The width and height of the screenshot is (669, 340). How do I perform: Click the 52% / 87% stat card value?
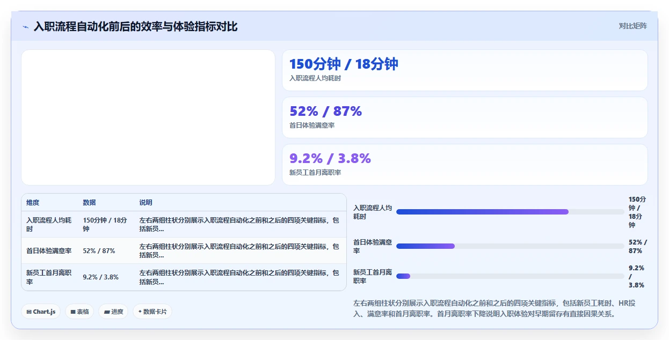325,111
